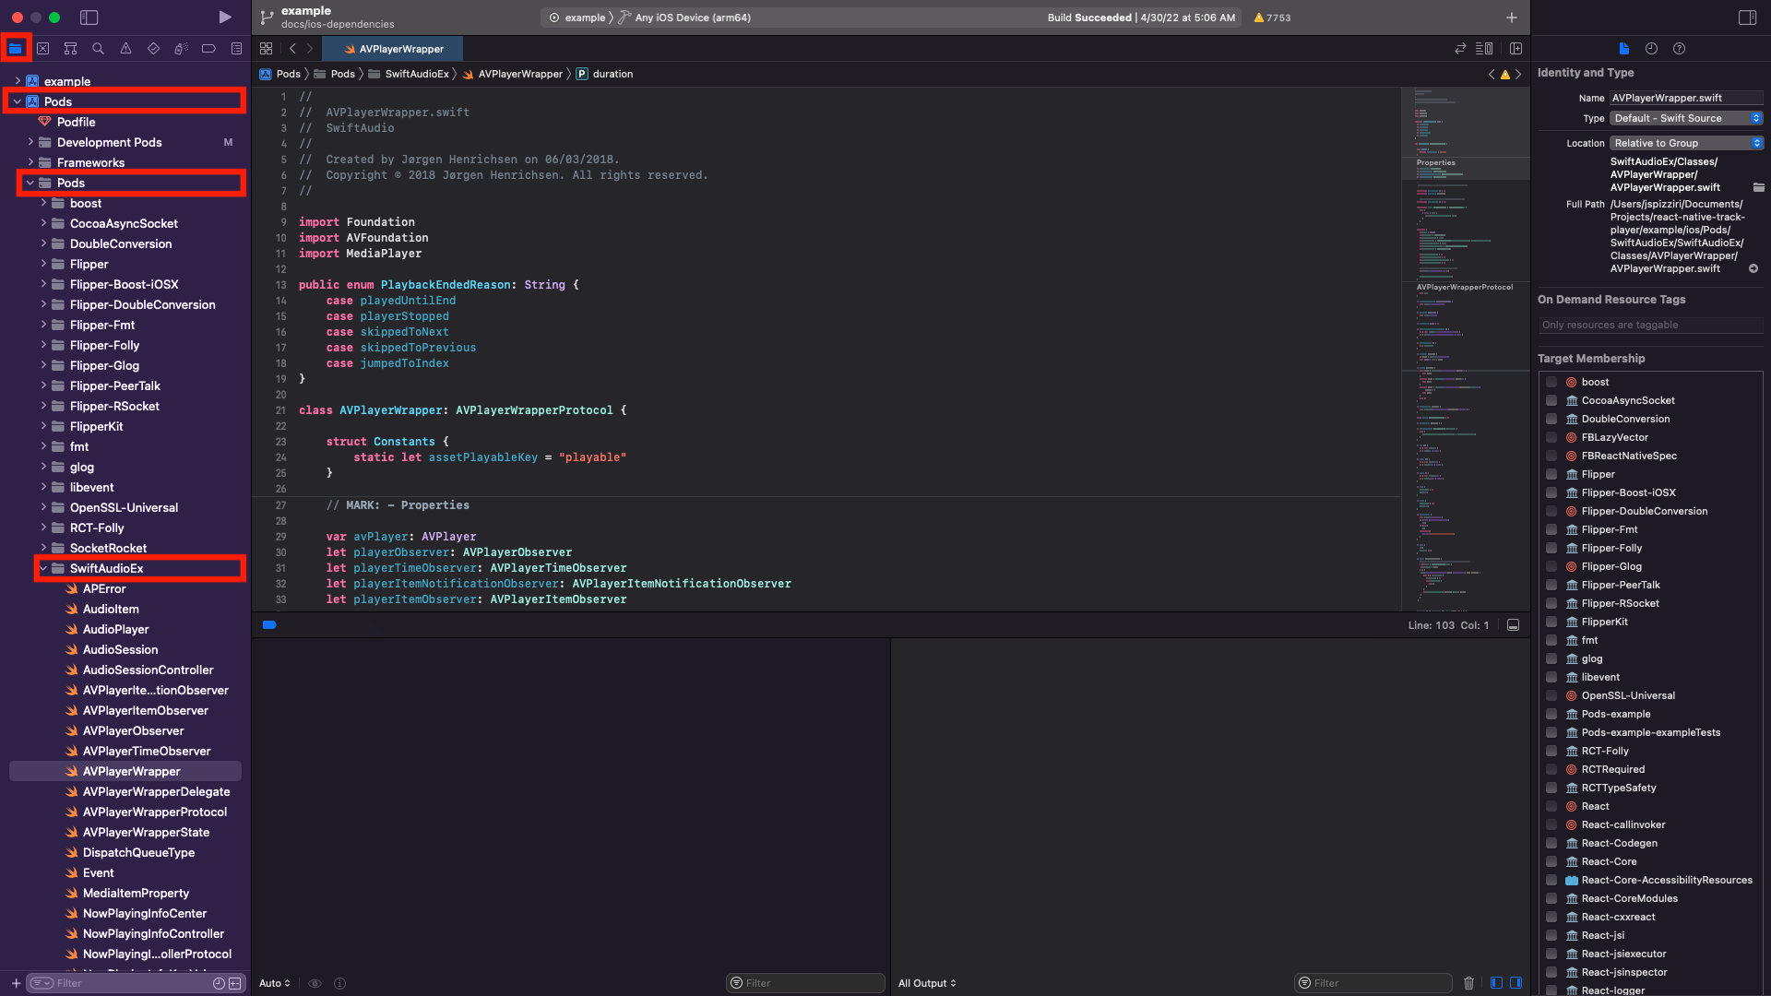
Task: Open AVPlayerWrapperDelegate file
Action: (156, 791)
